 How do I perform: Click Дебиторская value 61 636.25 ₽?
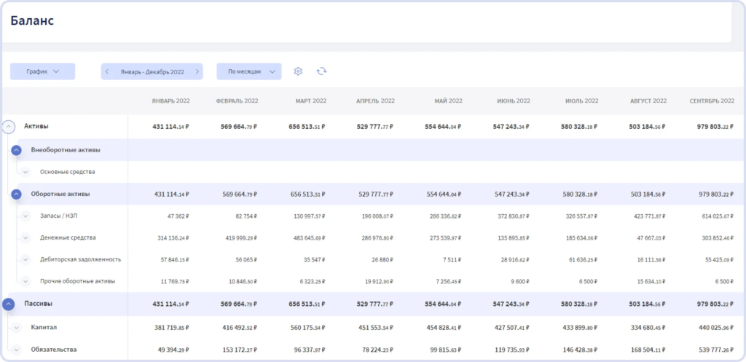click(x=584, y=260)
